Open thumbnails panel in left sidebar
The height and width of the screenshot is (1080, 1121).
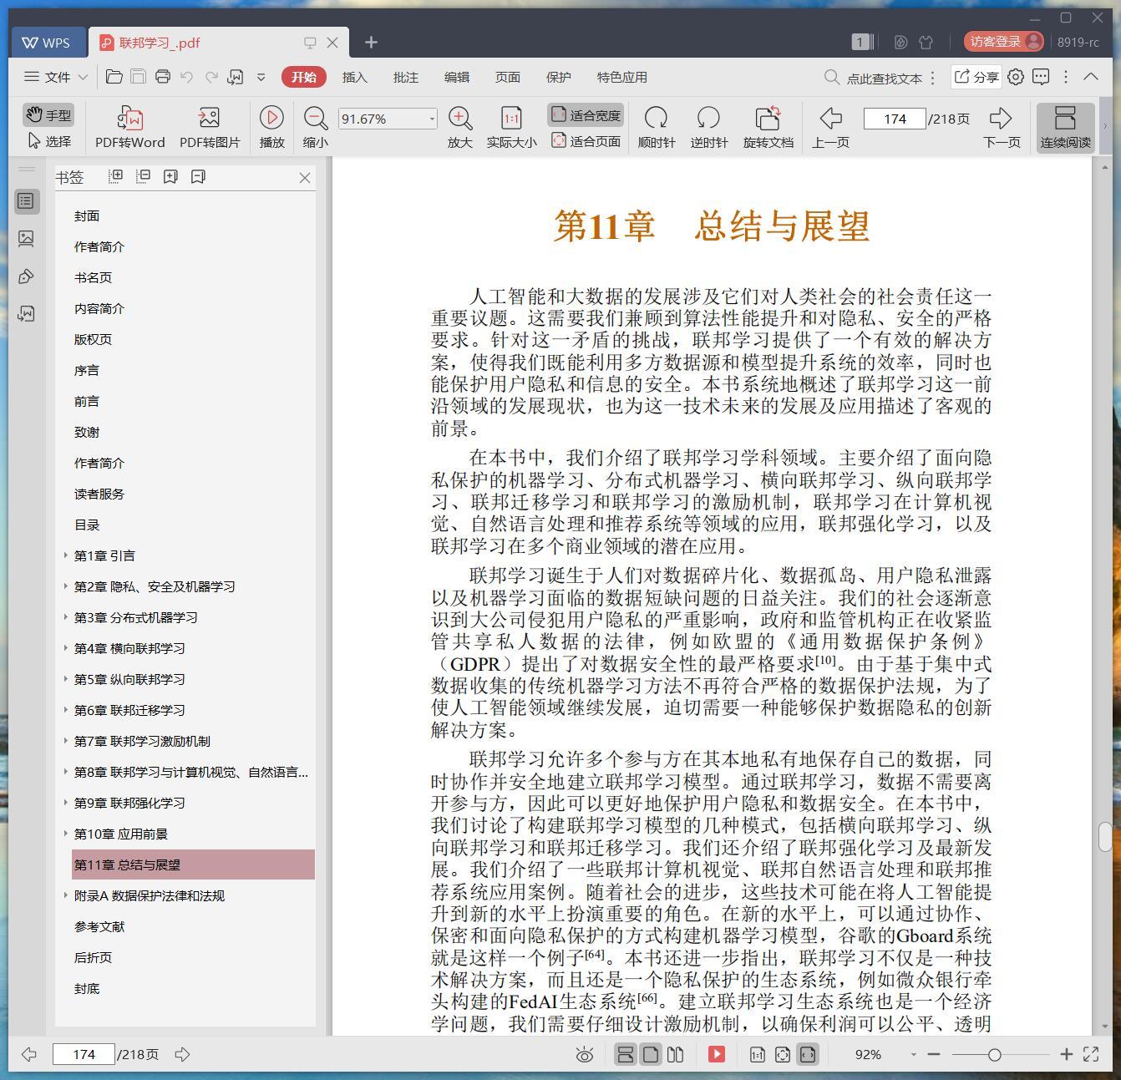click(26, 239)
